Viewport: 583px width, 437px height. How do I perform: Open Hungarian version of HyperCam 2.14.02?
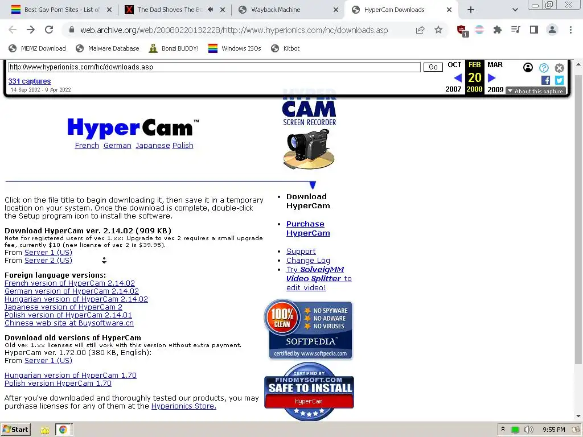[x=76, y=299]
